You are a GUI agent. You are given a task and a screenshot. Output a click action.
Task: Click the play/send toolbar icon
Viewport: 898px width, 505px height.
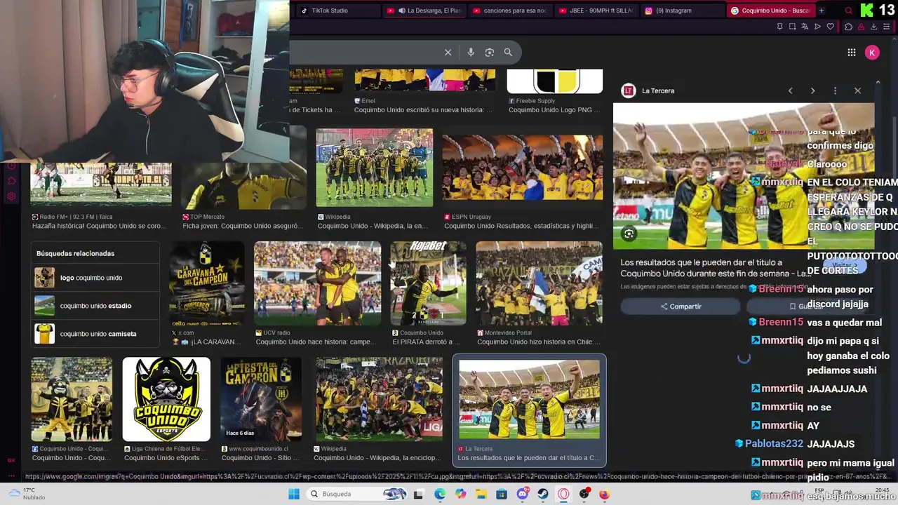pos(817,27)
